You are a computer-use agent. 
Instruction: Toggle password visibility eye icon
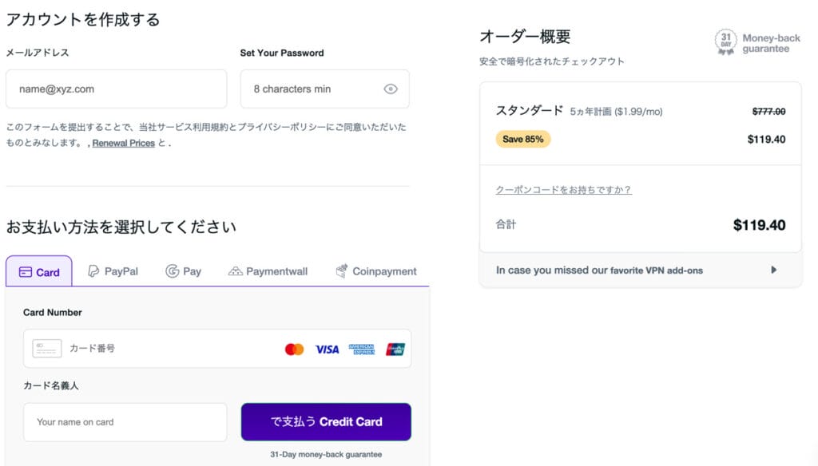391,89
